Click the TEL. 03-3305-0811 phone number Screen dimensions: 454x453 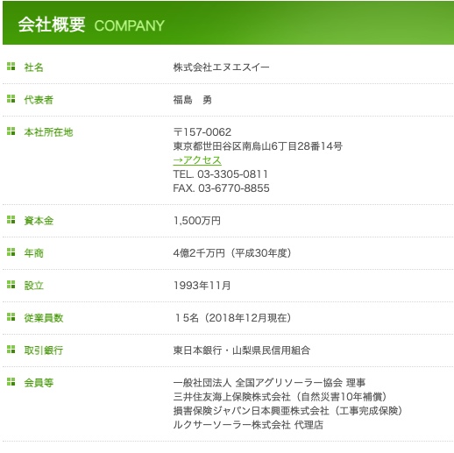tap(220, 174)
